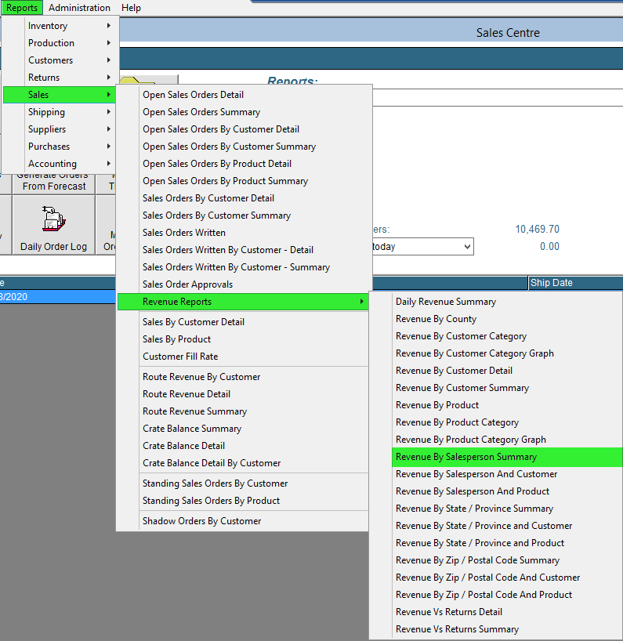This screenshot has height=641, width=623.
Task: Open the 'today' date range dropdown
Action: (467, 247)
